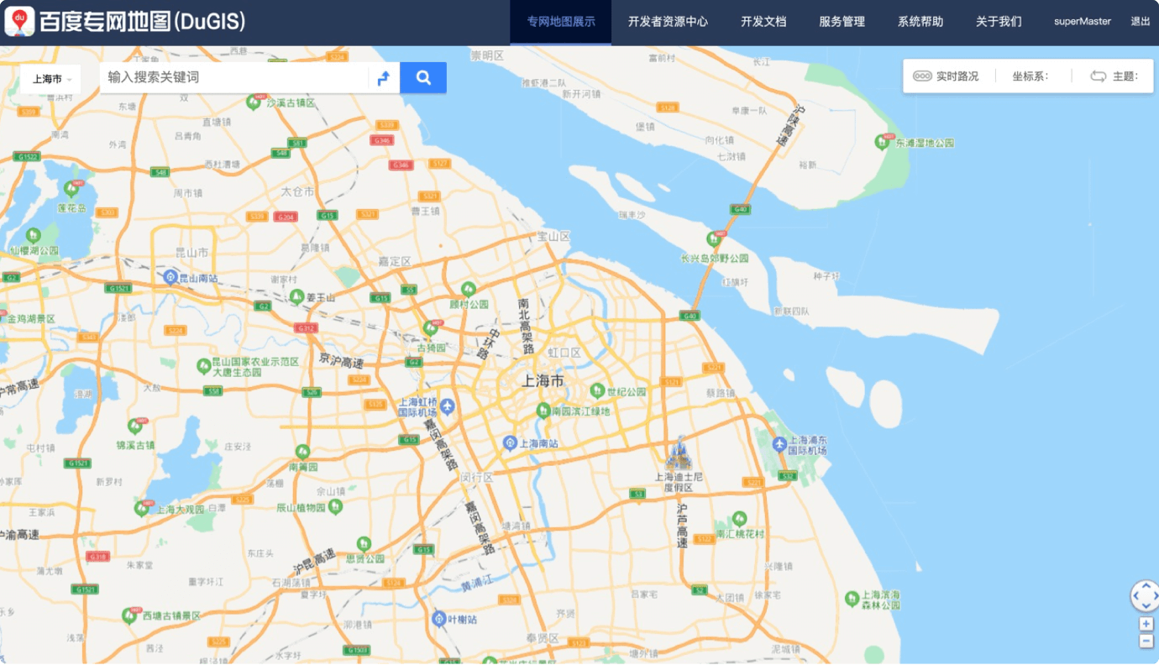The image size is (1159, 665).
Task: Open the 专网地图展示 tab
Action: (561, 22)
